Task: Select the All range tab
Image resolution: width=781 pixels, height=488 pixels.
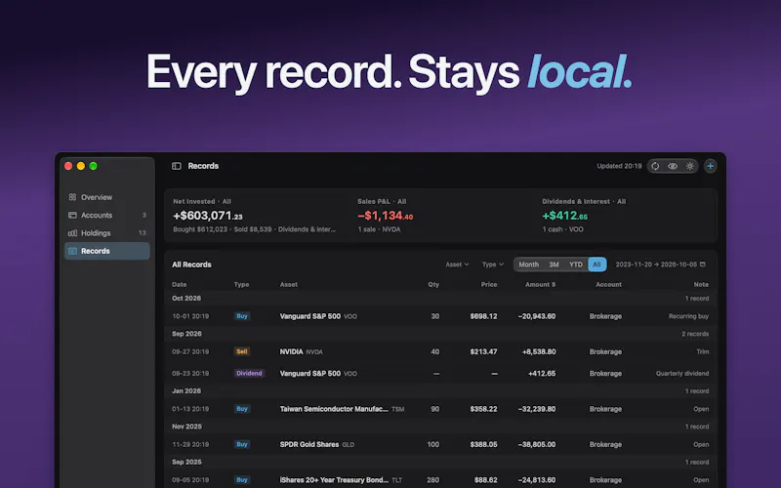Action: point(596,264)
